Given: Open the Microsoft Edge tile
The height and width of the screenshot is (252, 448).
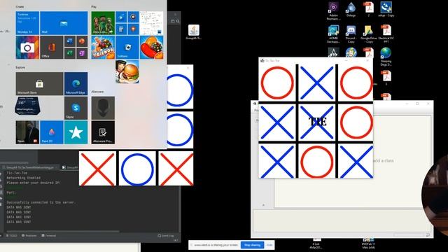Looking at the screenshot, I should coord(76,84).
